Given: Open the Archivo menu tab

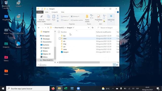Looking at the screenshot, I should (x=40, y=12).
